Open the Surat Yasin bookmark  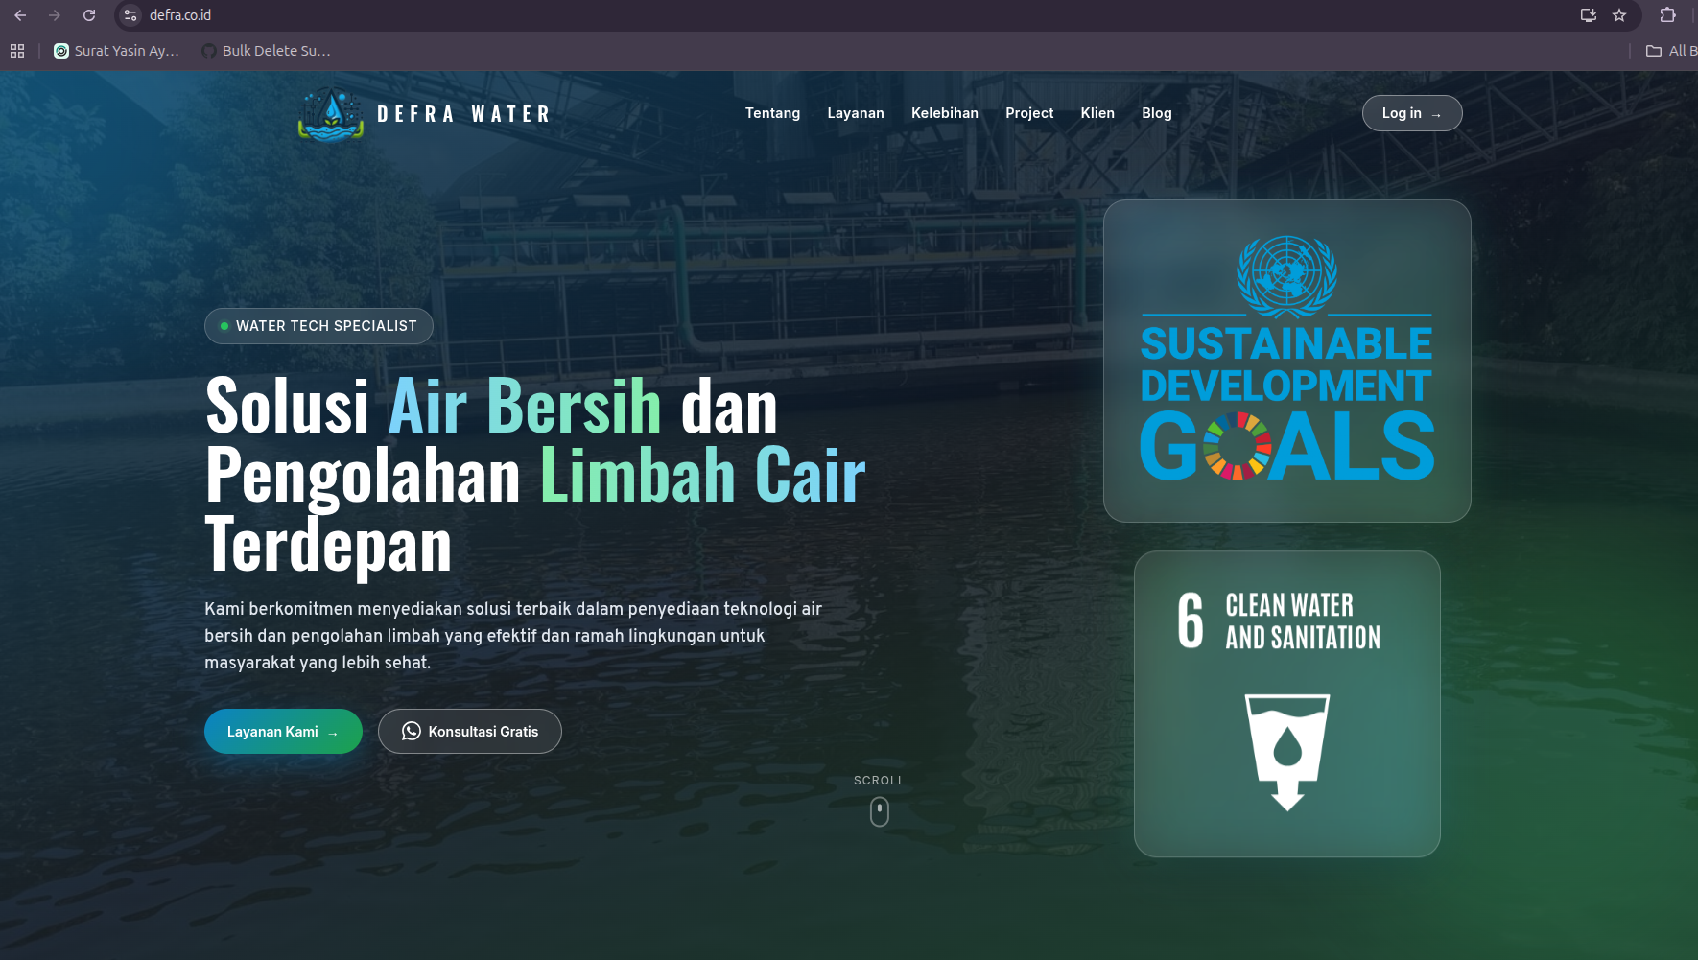point(117,51)
